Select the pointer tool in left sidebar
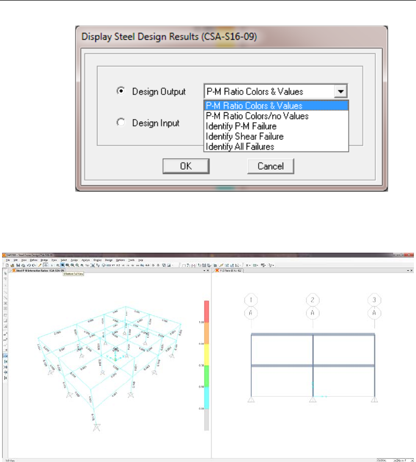 (5, 274)
